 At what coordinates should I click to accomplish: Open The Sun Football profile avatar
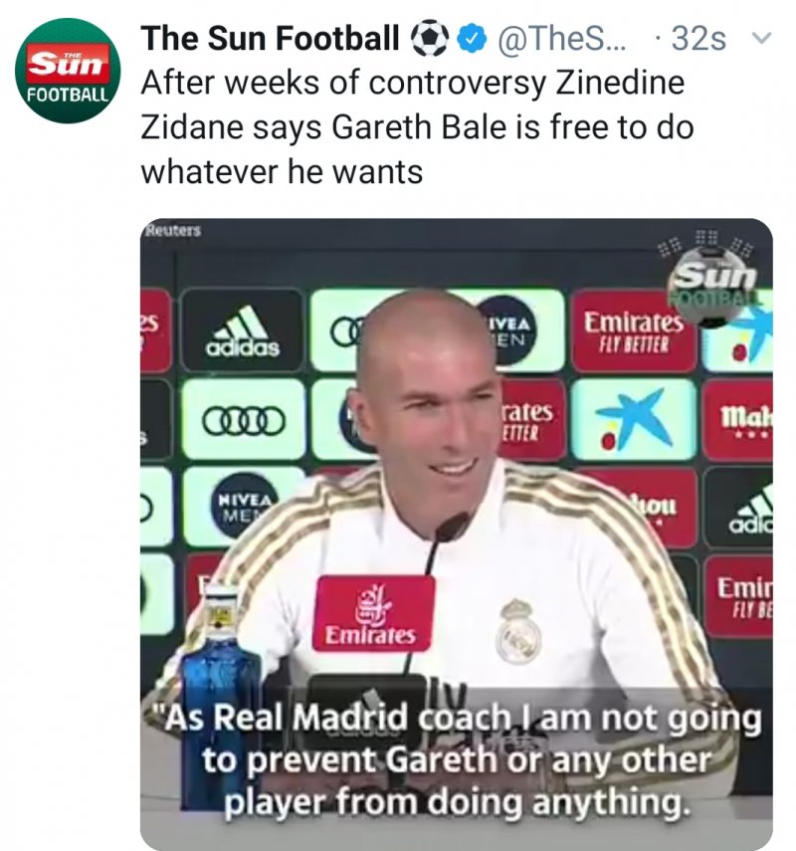pyautogui.click(x=68, y=71)
